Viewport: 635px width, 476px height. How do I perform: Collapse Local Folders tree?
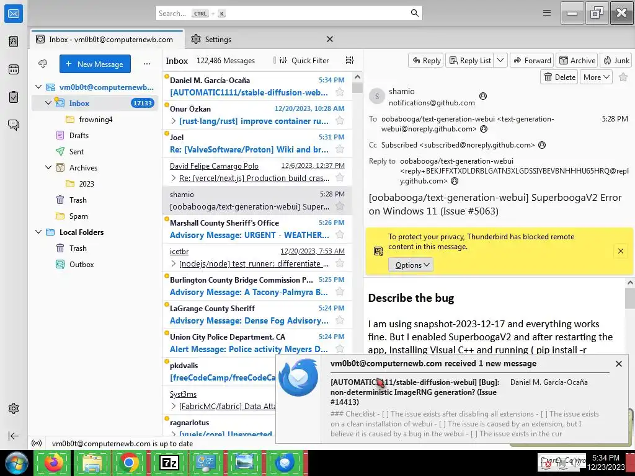click(x=38, y=232)
